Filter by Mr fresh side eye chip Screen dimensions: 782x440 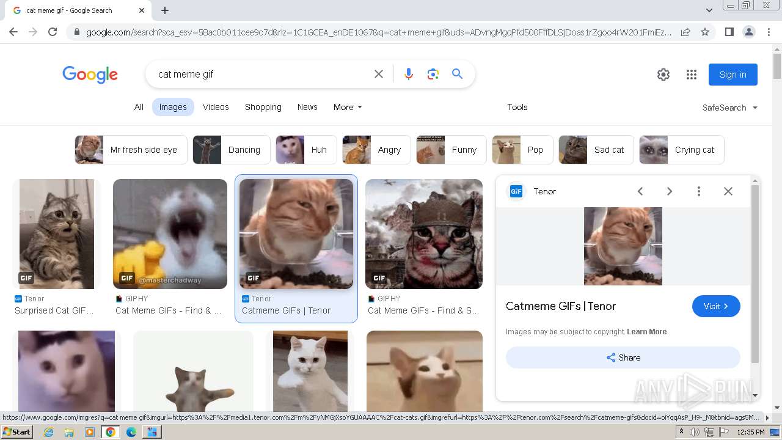pyautogui.click(x=131, y=150)
